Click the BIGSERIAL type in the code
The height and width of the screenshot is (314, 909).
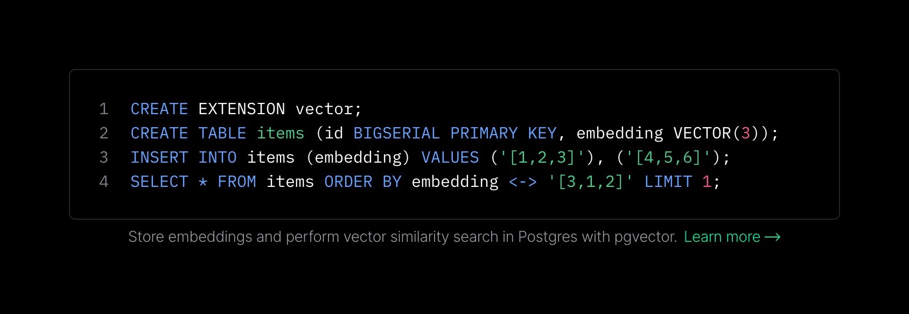396,134
